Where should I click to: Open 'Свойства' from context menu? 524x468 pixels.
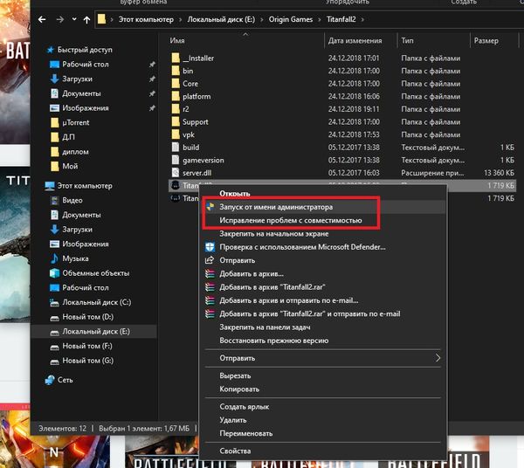pyautogui.click(x=235, y=451)
